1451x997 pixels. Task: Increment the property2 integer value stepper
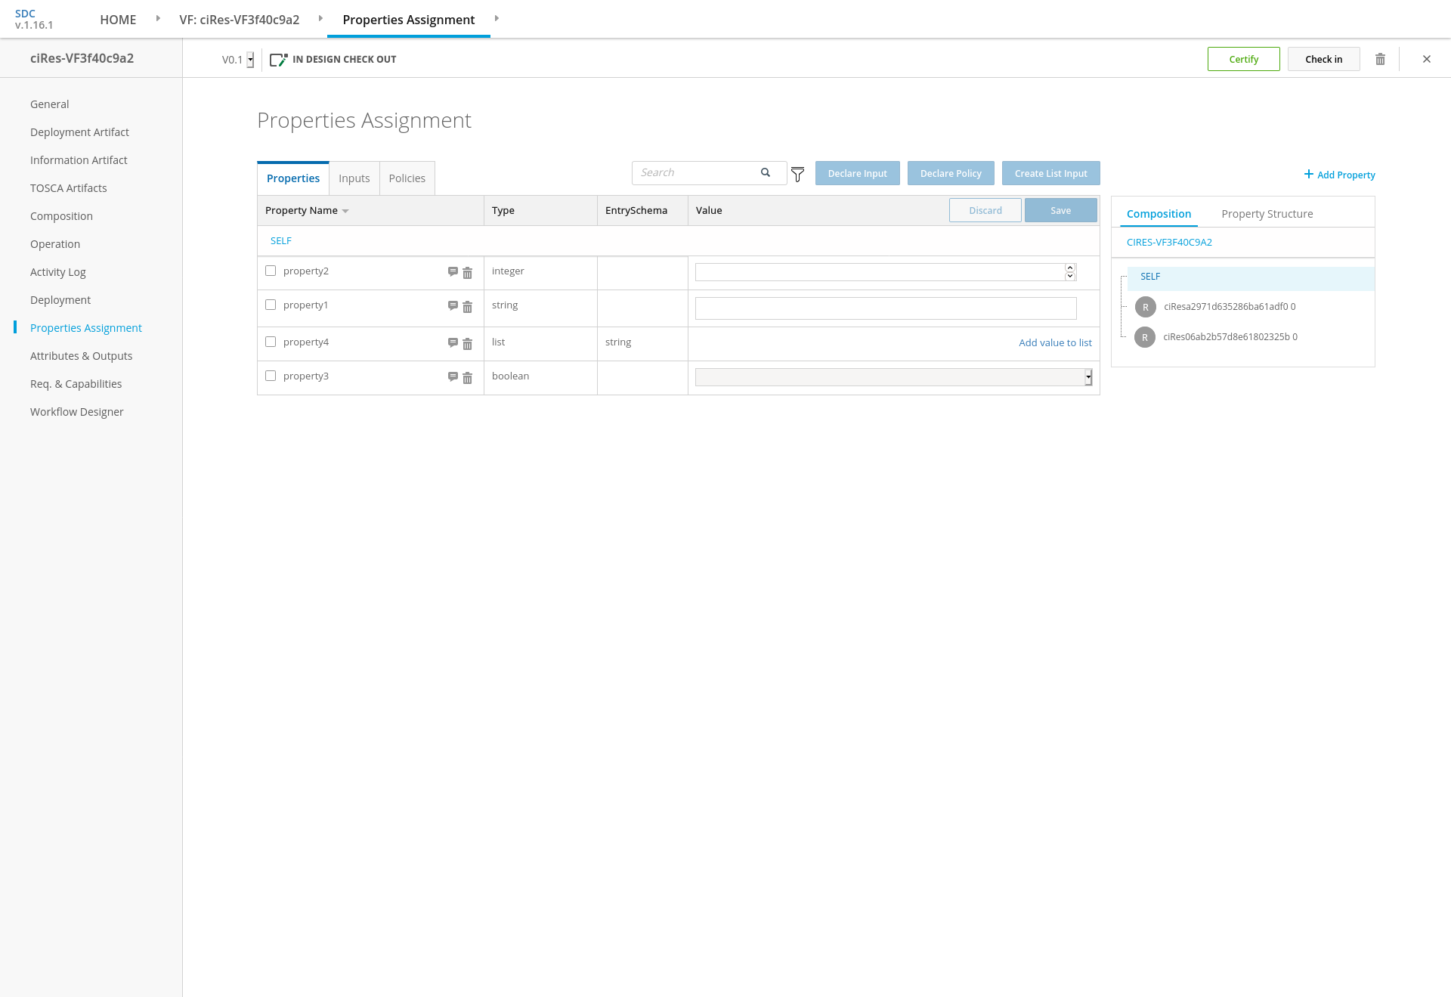coord(1070,268)
